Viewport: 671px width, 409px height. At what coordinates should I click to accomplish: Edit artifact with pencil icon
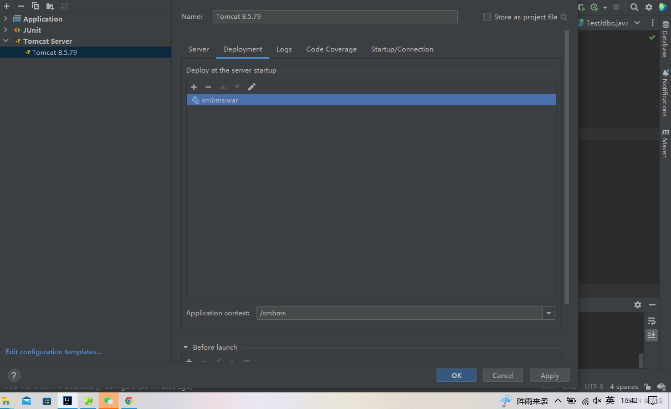pyautogui.click(x=252, y=87)
